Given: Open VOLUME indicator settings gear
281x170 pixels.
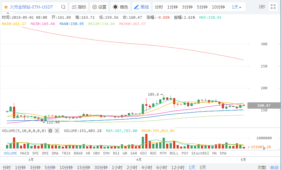Looking at the screenshot, I should pos(50,131).
